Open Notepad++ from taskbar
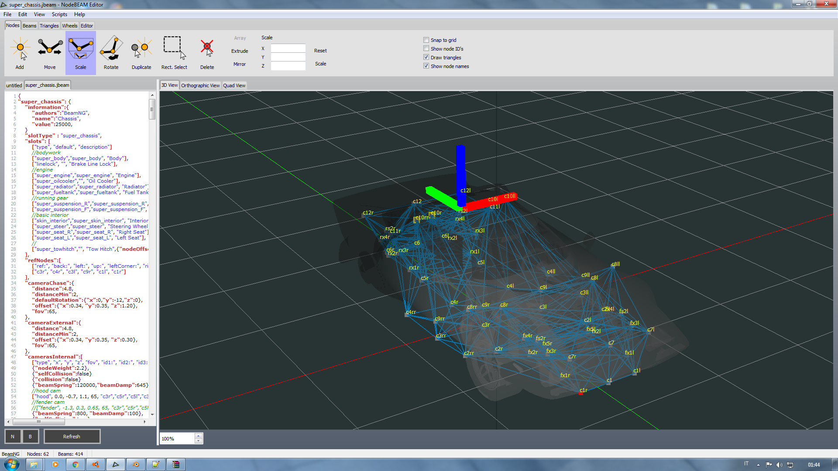 (156, 464)
